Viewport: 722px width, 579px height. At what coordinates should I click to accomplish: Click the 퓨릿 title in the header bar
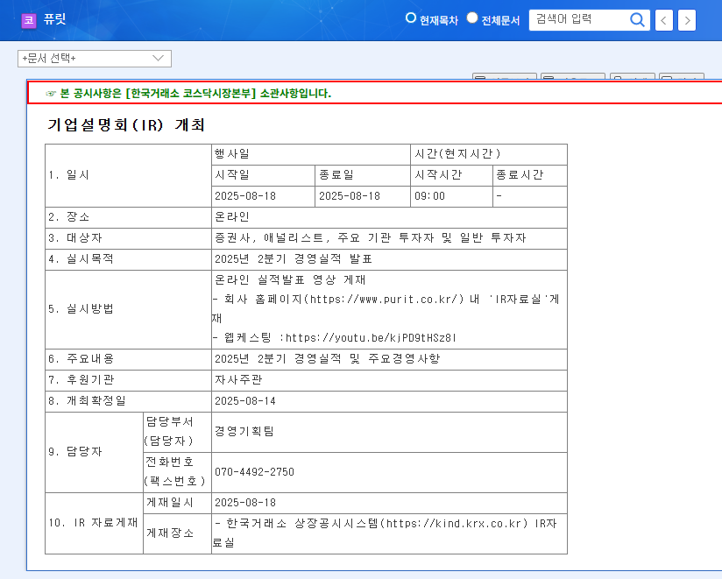tap(55, 19)
